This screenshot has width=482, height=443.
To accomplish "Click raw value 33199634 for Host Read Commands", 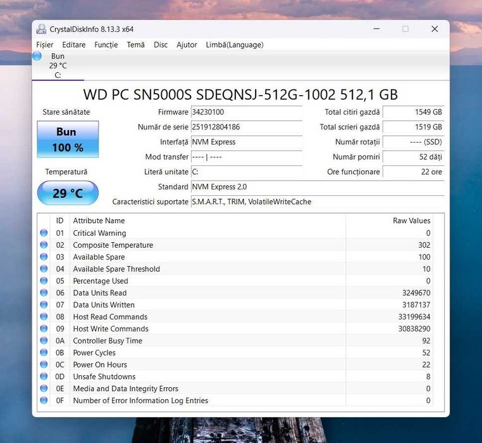I will (x=414, y=317).
